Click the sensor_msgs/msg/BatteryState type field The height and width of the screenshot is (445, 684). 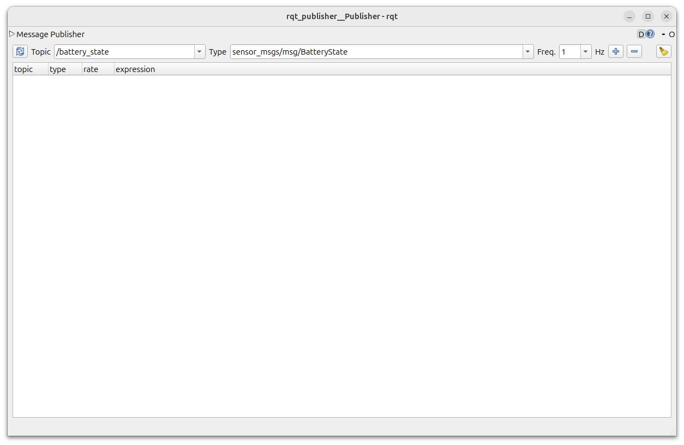pos(376,52)
